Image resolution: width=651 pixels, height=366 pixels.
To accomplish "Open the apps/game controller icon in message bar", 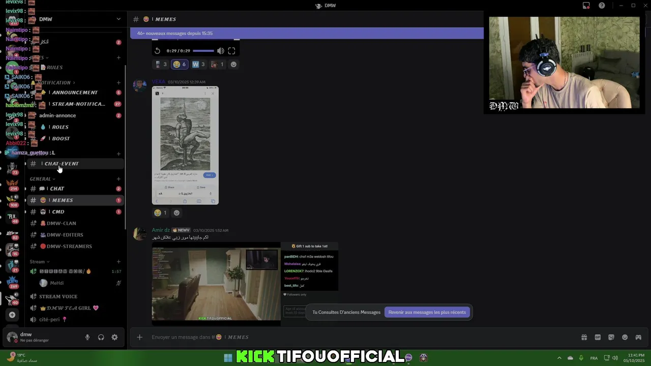I will point(638,337).
